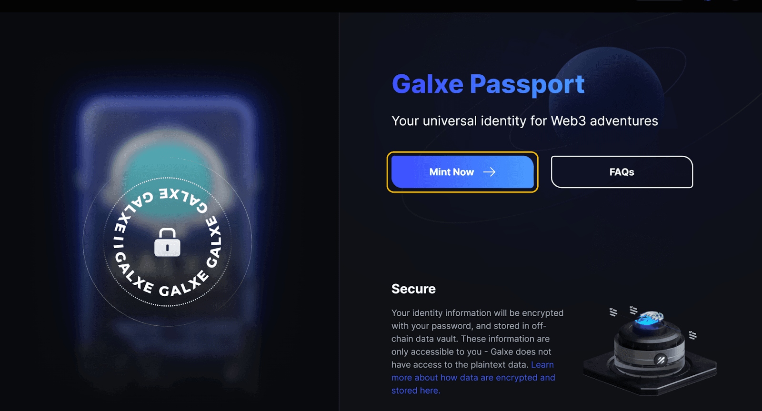This screenshot has height=411, width=762.
Task: Click the Secure section heading
Action: coord(413,289)
